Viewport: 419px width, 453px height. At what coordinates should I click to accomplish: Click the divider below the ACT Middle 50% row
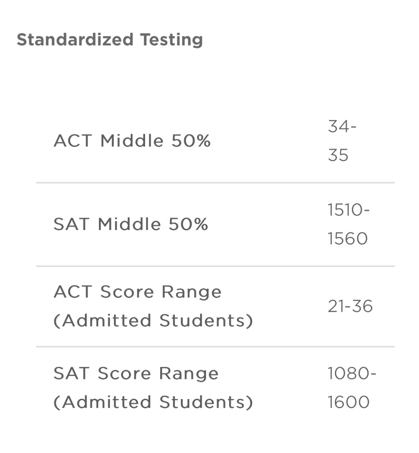click(x=215, y=183)
